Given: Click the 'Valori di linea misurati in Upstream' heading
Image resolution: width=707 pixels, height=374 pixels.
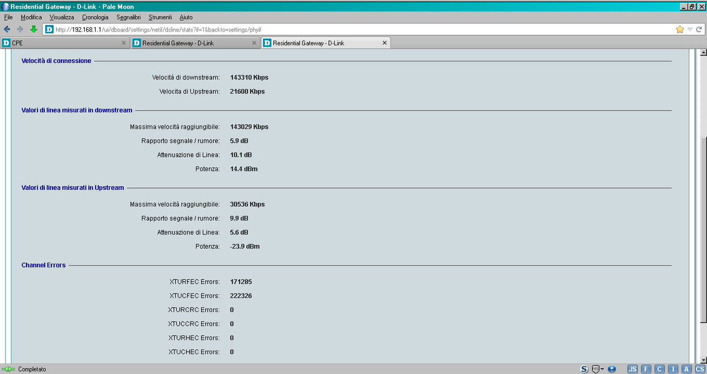Looking at the screenshot, I should pos(73,188).
